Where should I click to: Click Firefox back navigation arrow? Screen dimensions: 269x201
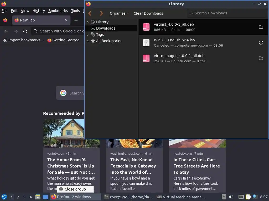tap(6, 31)
